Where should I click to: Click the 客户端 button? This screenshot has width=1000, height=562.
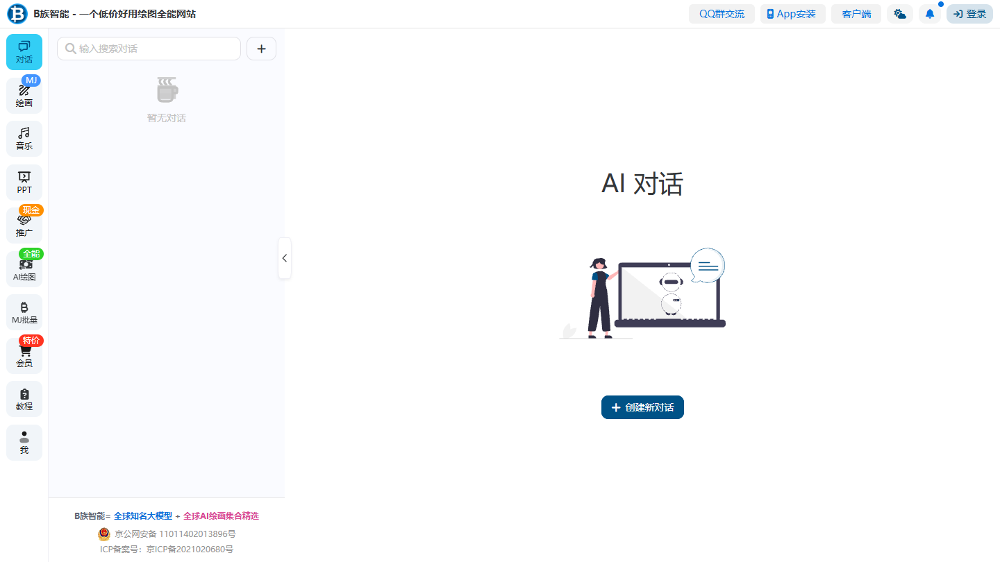[856, 14]
